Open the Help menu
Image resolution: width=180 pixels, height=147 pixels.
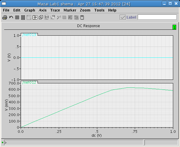coord(112,10)
